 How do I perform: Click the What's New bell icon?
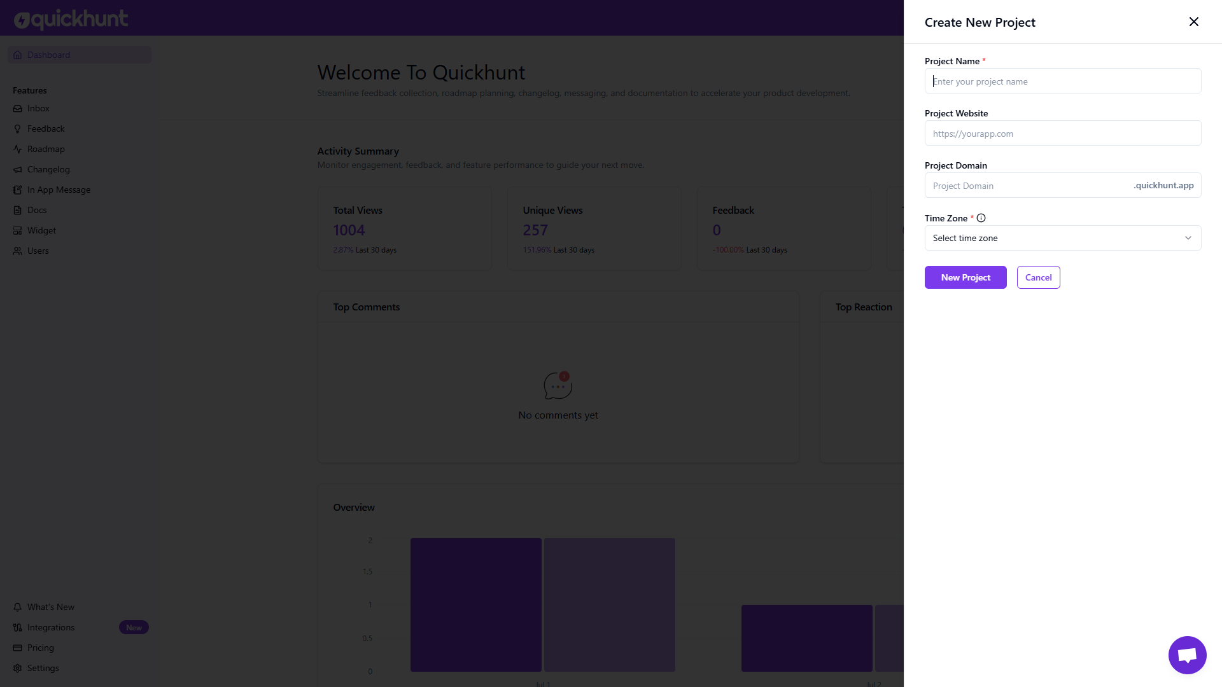tap(18, 607)
